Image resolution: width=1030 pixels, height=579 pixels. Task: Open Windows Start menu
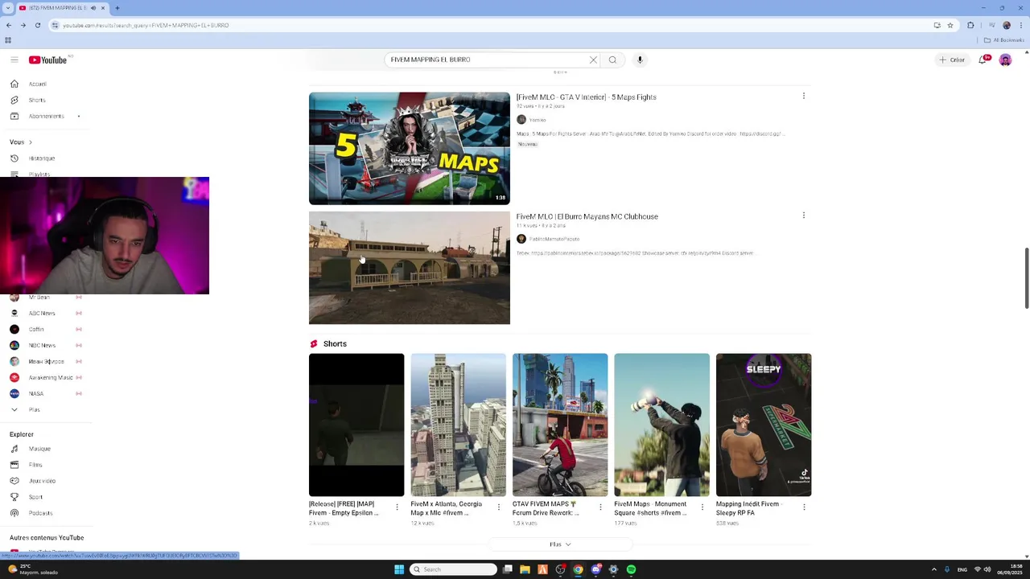[x=399, y=569]
